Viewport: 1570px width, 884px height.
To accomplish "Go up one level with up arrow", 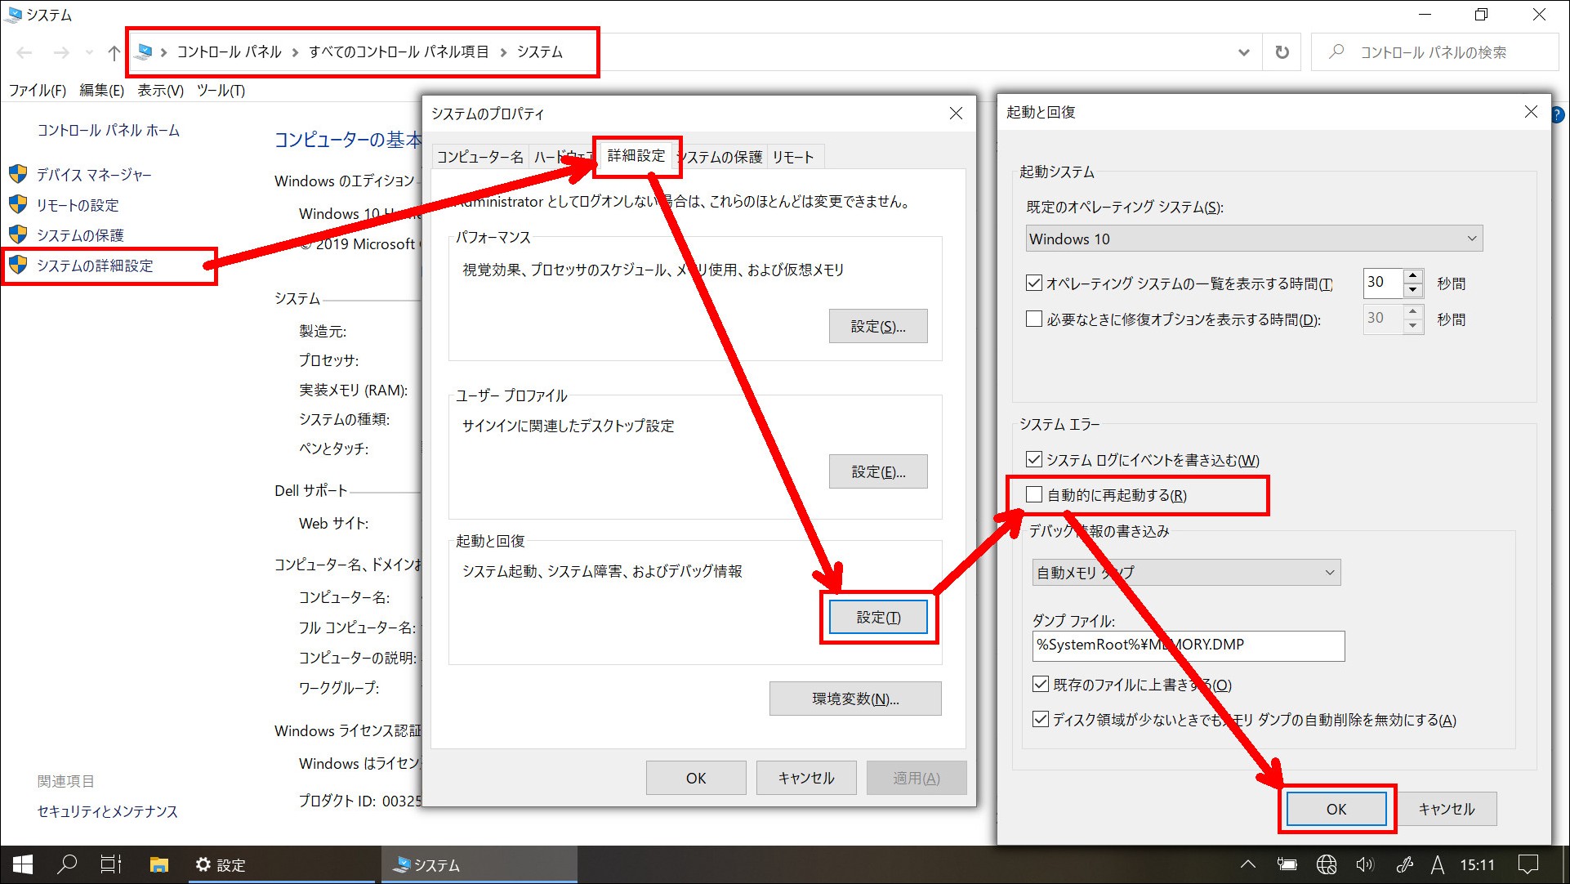I will [x=114, y=52].
